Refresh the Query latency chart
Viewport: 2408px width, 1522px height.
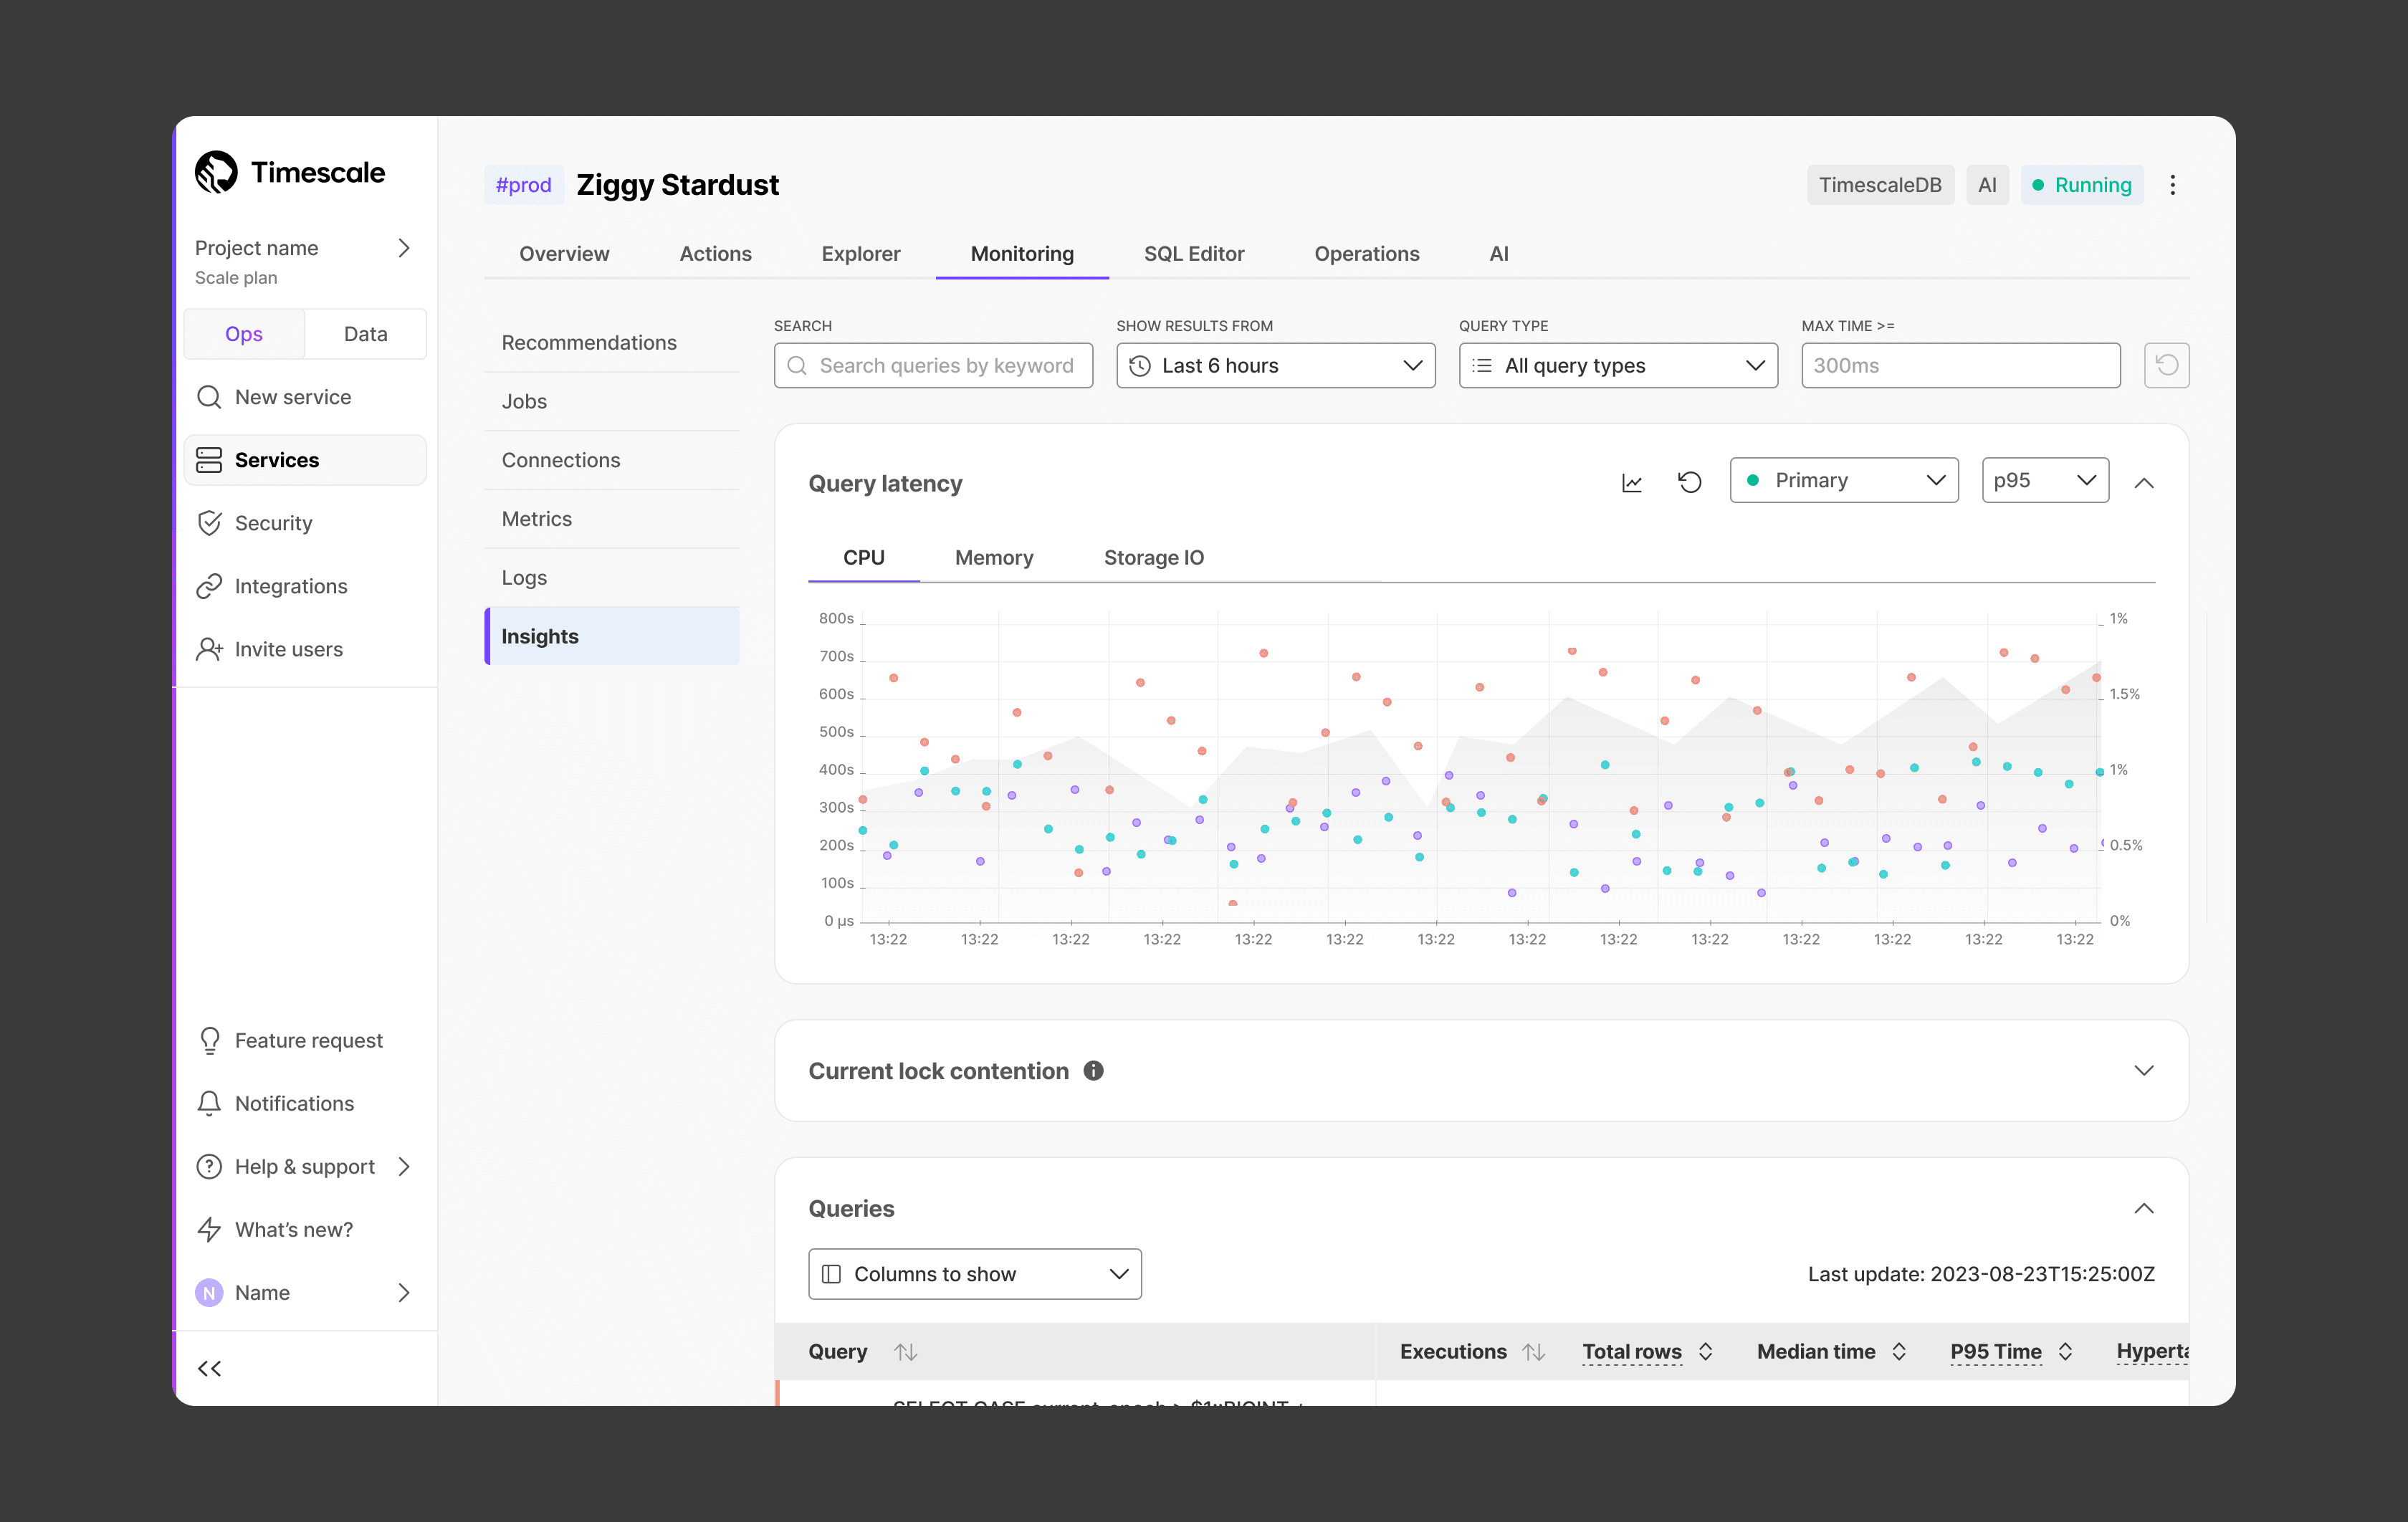click(1690, 483)
